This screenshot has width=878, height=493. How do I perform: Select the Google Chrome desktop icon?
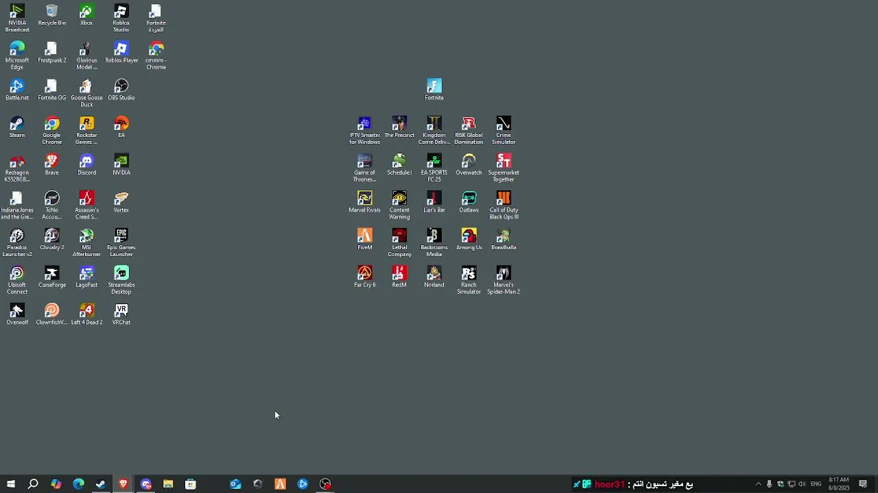point(52,131)
